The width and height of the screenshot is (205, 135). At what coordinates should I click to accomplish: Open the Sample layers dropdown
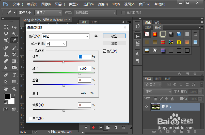pos(95,12)
